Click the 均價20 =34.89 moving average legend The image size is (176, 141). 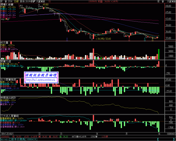[8, 11]
